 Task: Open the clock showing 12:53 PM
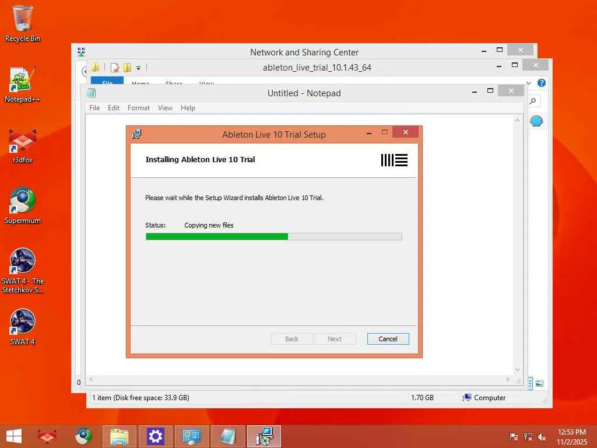pos(572,437)
